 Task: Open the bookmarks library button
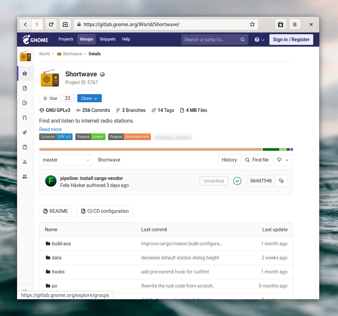[x=280, y=24]
